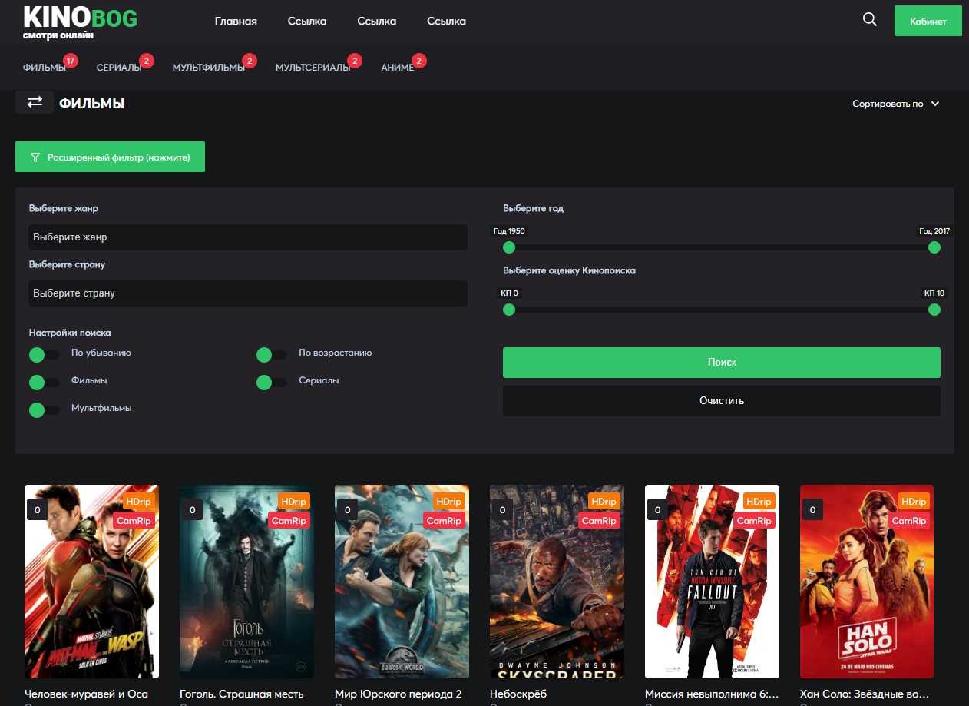Open the Выберите жанр dropdown
Viewport: 969px width, 706px height.
(248, 237)
